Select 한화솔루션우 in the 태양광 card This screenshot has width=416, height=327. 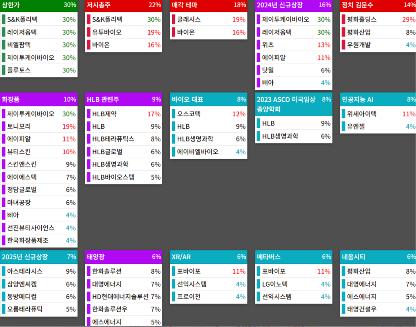point(123,309)
